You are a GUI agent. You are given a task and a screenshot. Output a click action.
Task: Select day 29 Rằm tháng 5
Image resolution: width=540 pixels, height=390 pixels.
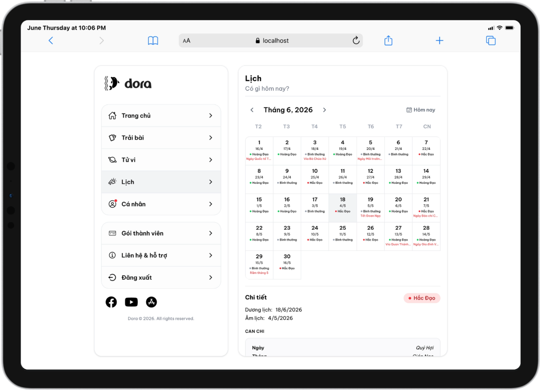click(259, 265)
